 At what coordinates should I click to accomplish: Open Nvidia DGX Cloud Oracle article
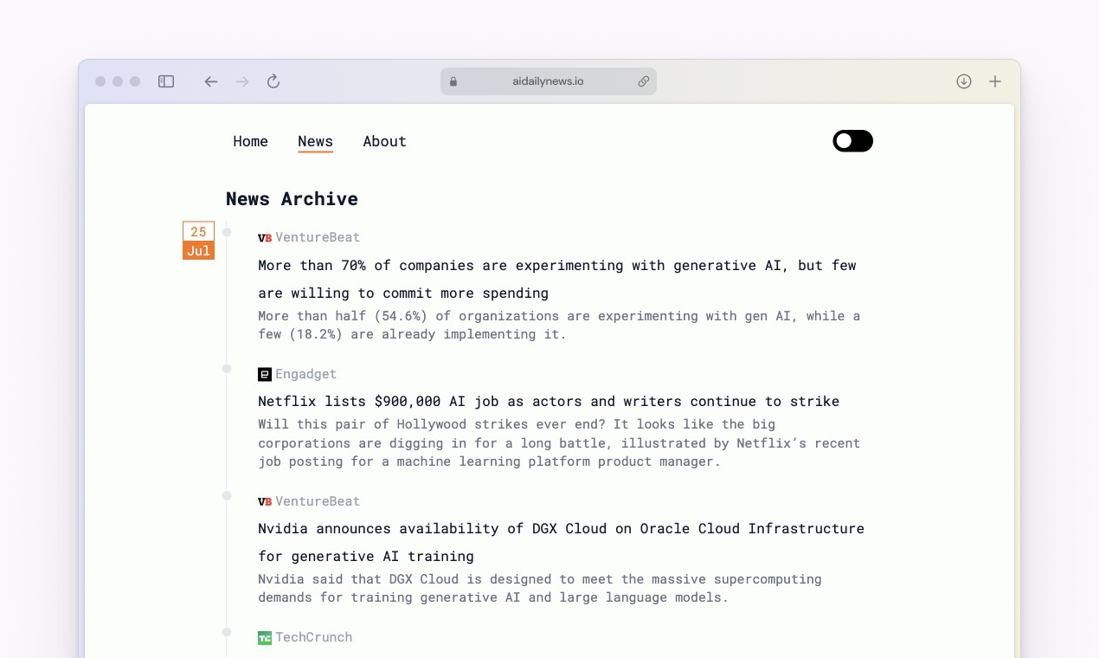pos(561,542)
